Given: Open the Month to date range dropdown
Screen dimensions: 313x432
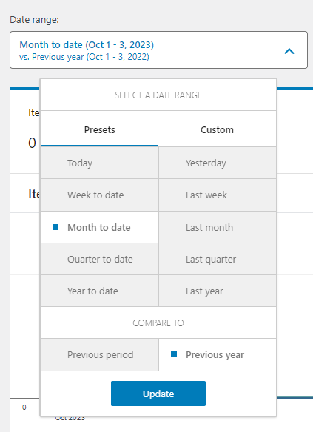Looking at the screenshot, I should 158,50.
